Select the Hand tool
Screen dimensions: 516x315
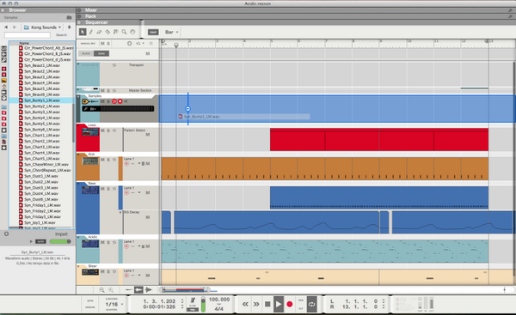[132, 32]
